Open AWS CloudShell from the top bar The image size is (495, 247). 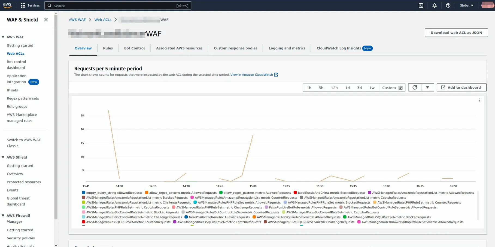[x=421, y=5]
